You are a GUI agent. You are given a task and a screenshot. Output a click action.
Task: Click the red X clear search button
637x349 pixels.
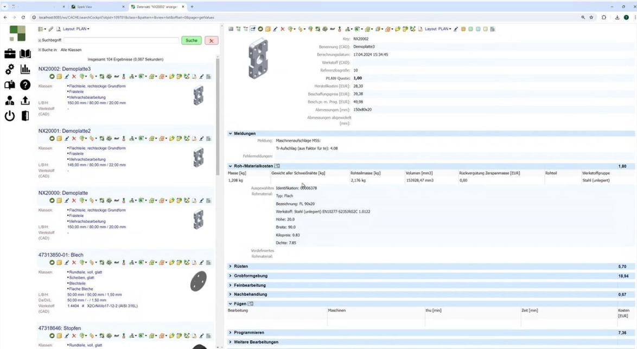pyautogui.click(x=211, y=40)
